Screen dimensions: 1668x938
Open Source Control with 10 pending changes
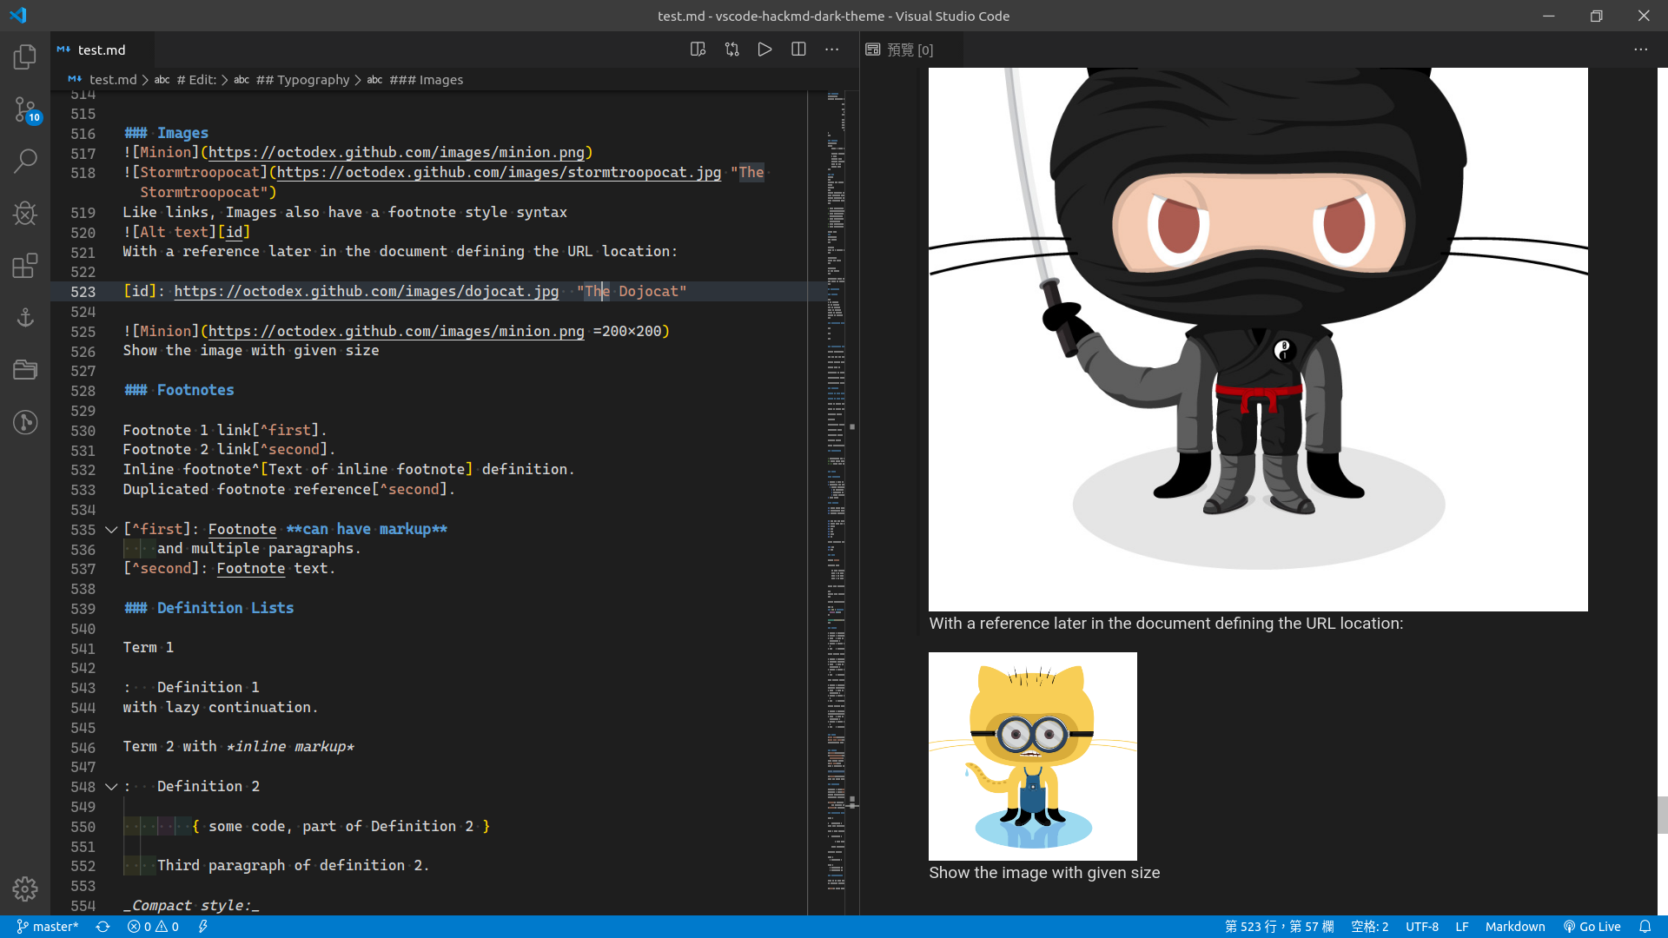(25, 109)
